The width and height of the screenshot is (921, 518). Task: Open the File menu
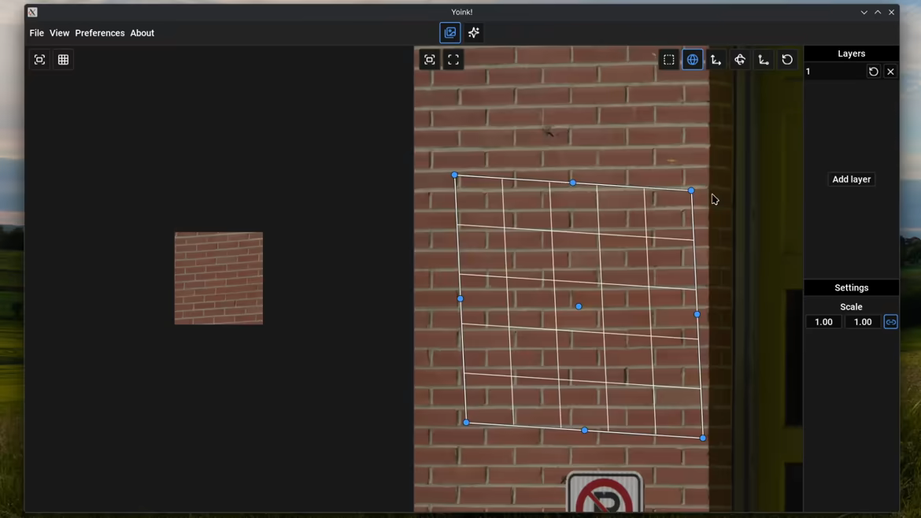click(x=36, y=33)
